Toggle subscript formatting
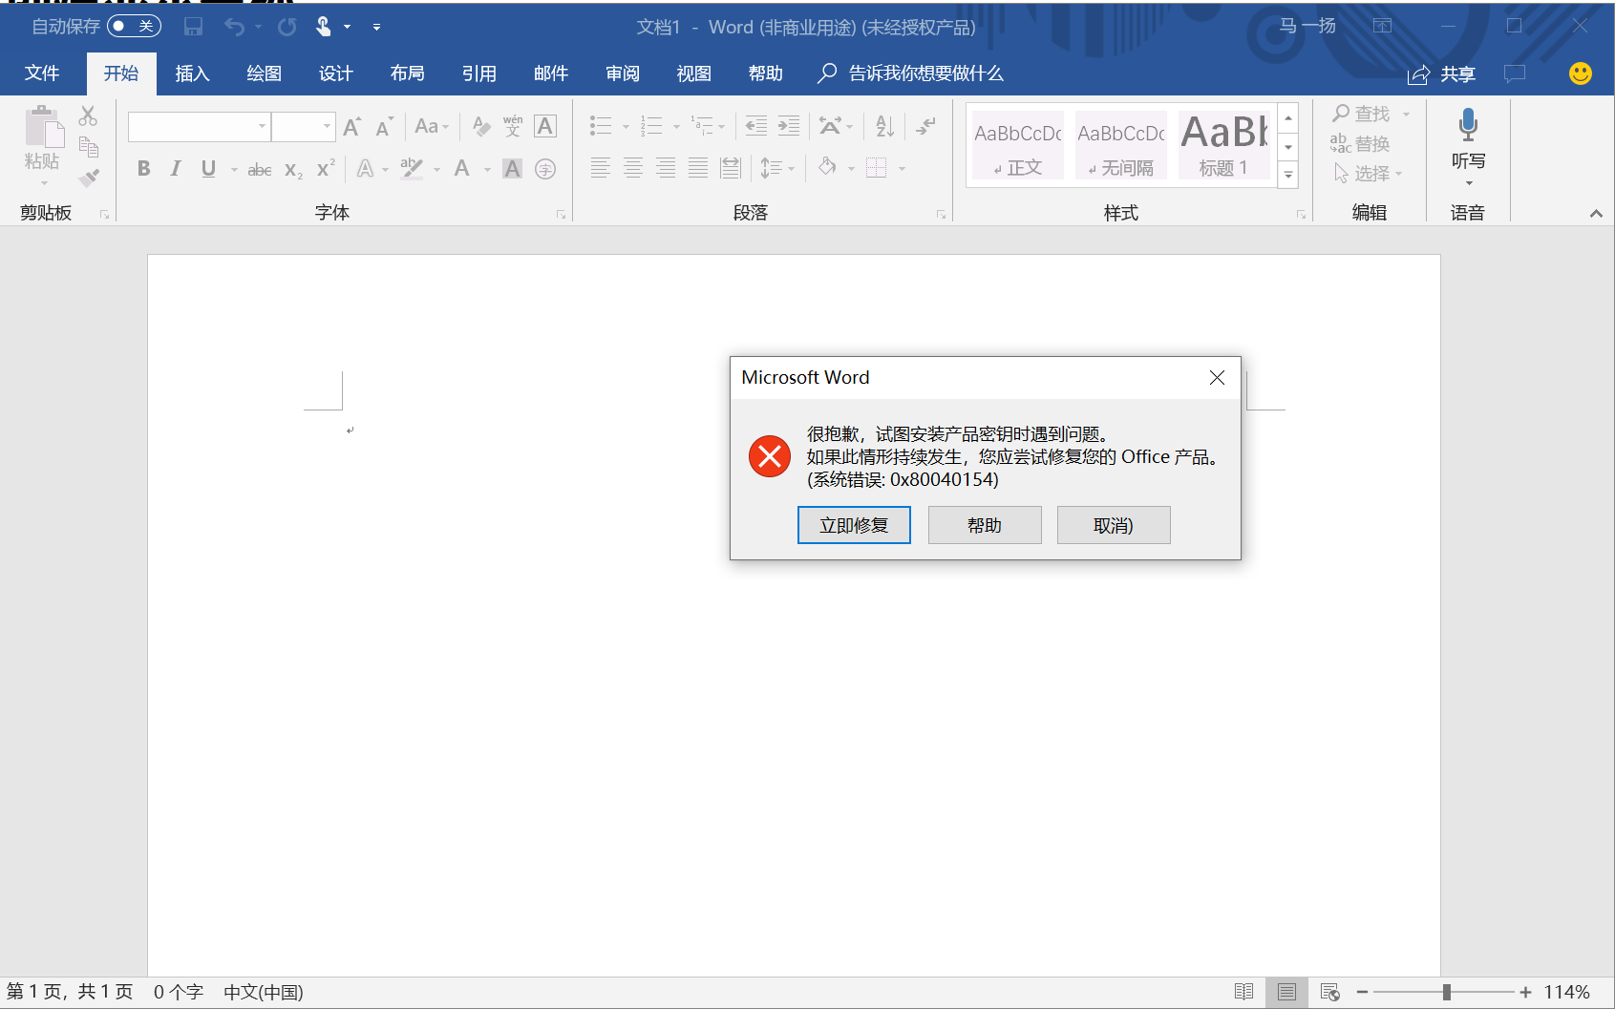The image size is (1615, 1009). tap(293, 170)
